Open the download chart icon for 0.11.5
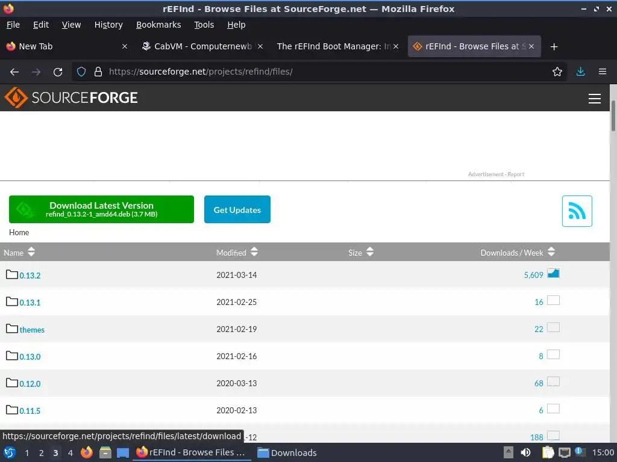617x462 pixels. pyautogui.click(x=553, y=408)
